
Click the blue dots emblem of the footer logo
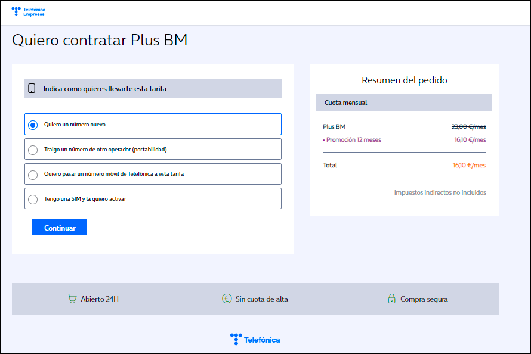click(x=236, y=339)
